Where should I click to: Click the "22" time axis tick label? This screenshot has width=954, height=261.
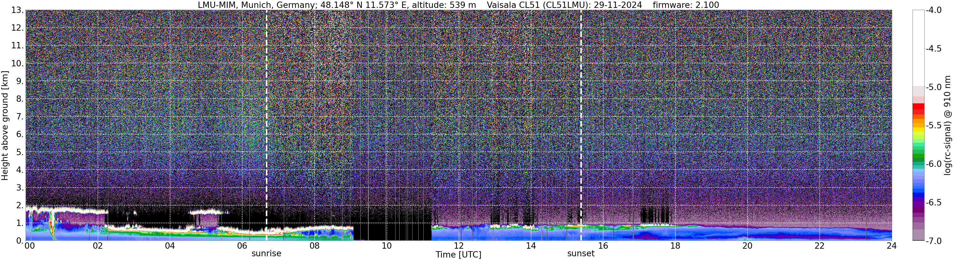pos(820,246)
